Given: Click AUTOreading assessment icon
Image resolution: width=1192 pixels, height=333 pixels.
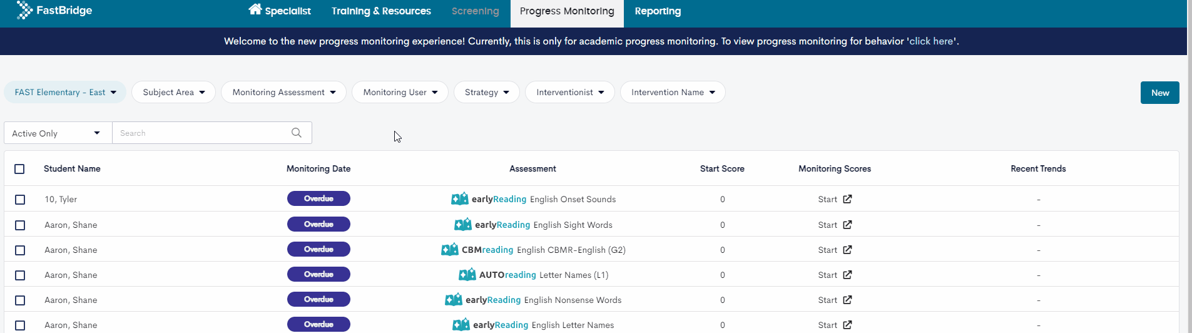Looking at the screenshot, I should click(x=467, y=275).
